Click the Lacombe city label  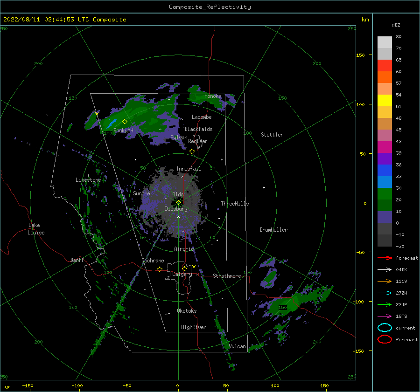click(x=202, y=117)
